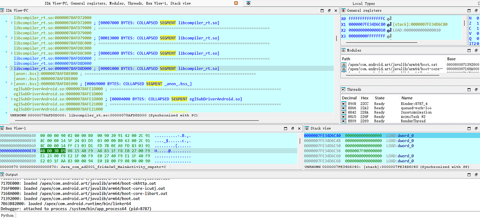
Task: Select thread AsyncTask #2 row
Action: click(410, 117)
